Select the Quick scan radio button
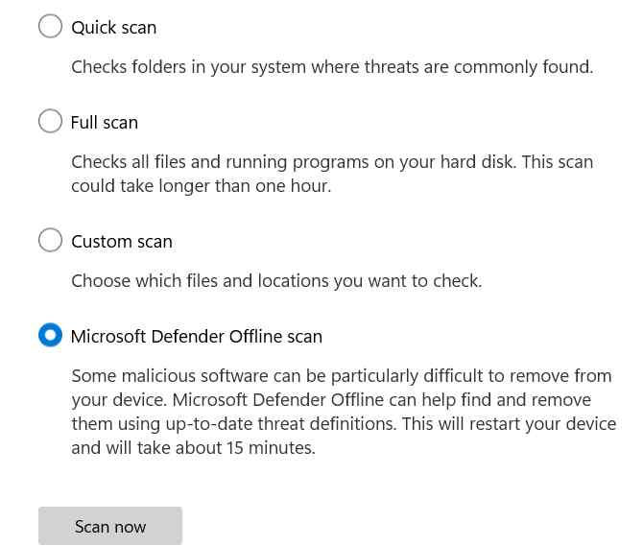This screenshot has width=643, height=546. coord(50,26)
